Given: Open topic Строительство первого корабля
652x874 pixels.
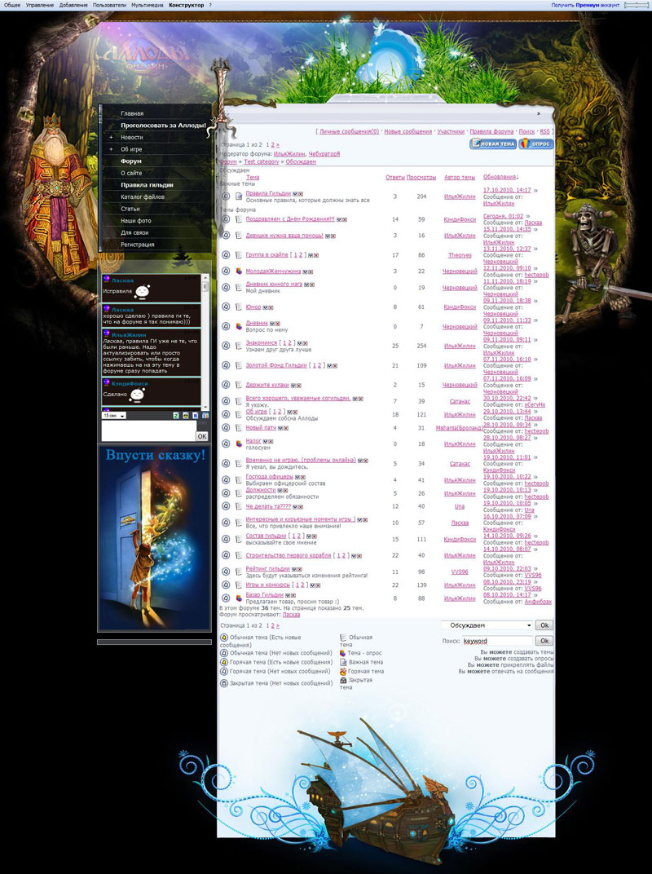Looking at the screenshot, I should click(x=289, y=555).
